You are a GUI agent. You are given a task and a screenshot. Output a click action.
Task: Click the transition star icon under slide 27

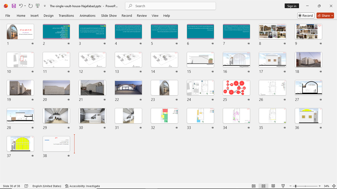321,100
